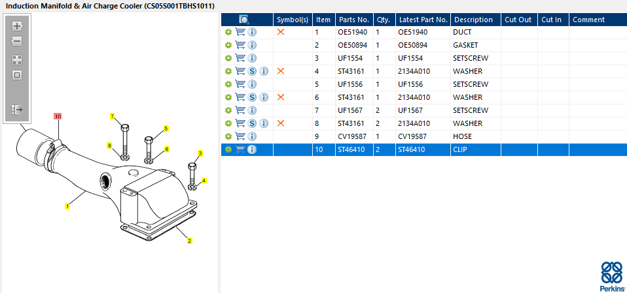Open info for GASKET row
The width and height of the screenshot is (627, 293).
(252, 45)
